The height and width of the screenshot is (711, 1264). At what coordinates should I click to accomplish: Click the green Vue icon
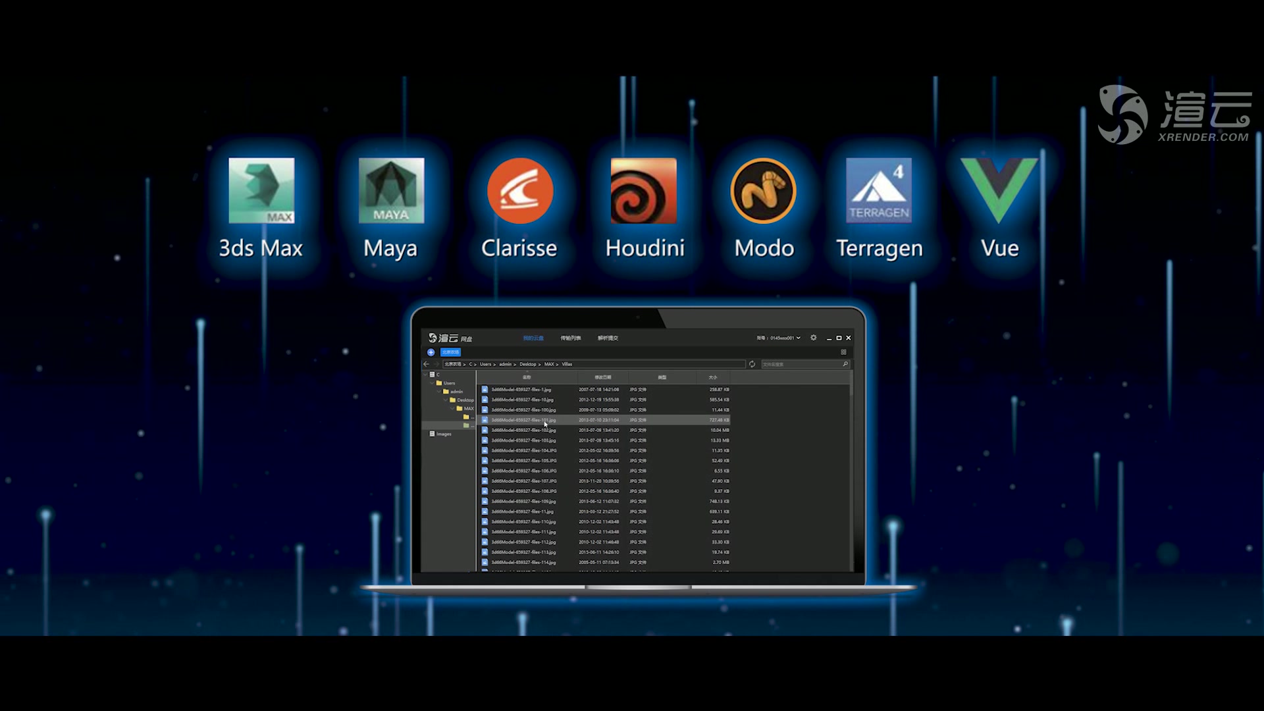click(x=999, y=190)
